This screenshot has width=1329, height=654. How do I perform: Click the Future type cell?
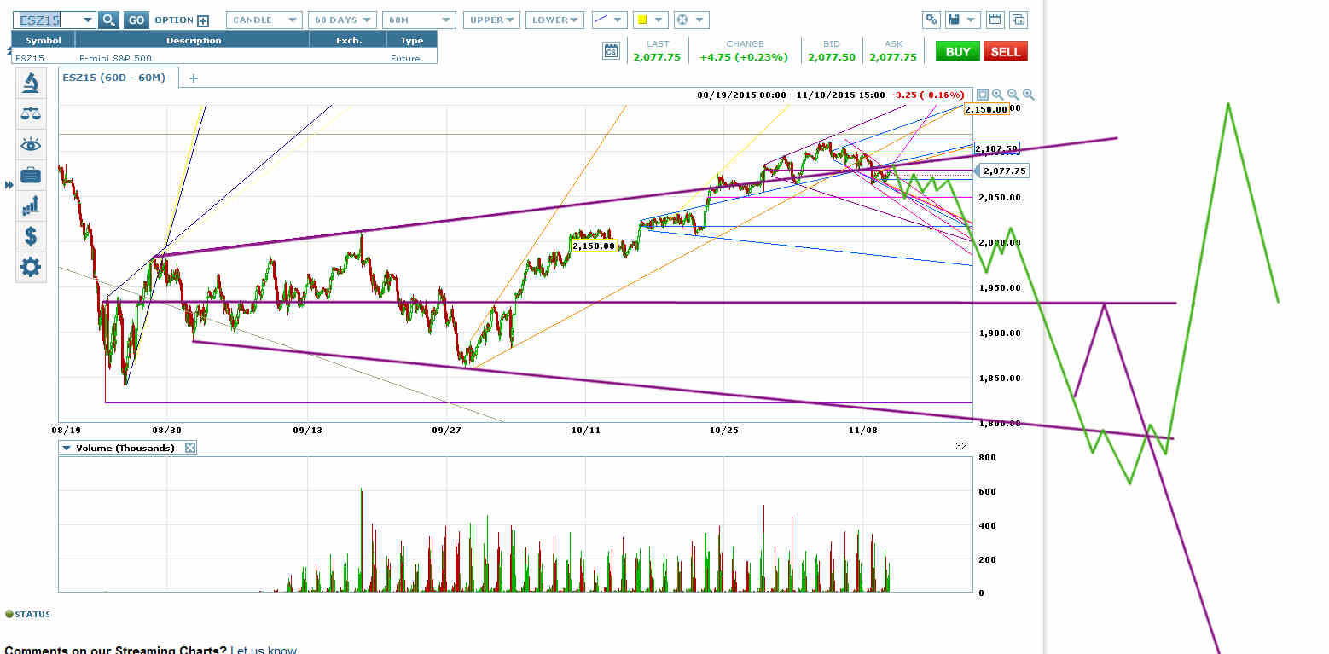click(405, 59)
